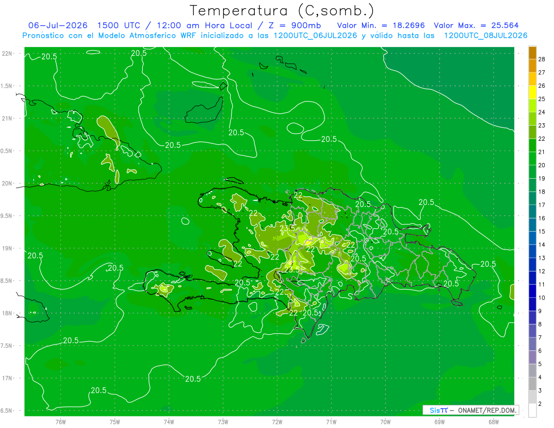Click the 'Valor Min. = 18.2696' readout
Viewport: 554px width, 428px height.
pos(381,25)
